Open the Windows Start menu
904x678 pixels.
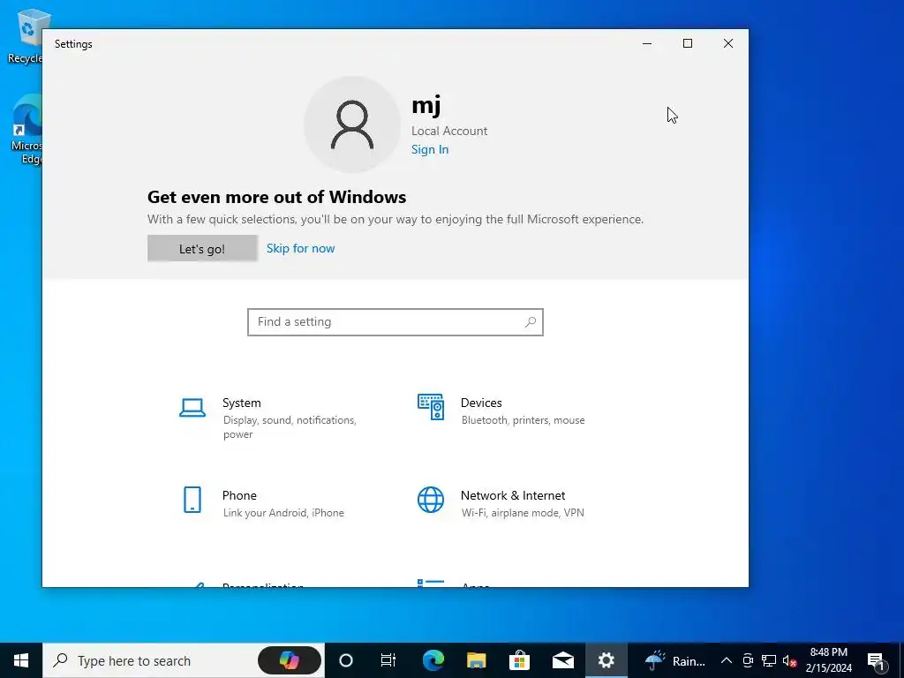coord(21,660)
